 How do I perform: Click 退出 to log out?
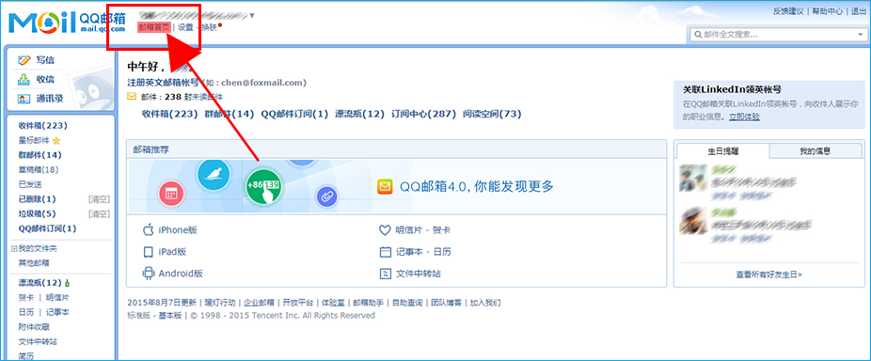tap(859, 11)
